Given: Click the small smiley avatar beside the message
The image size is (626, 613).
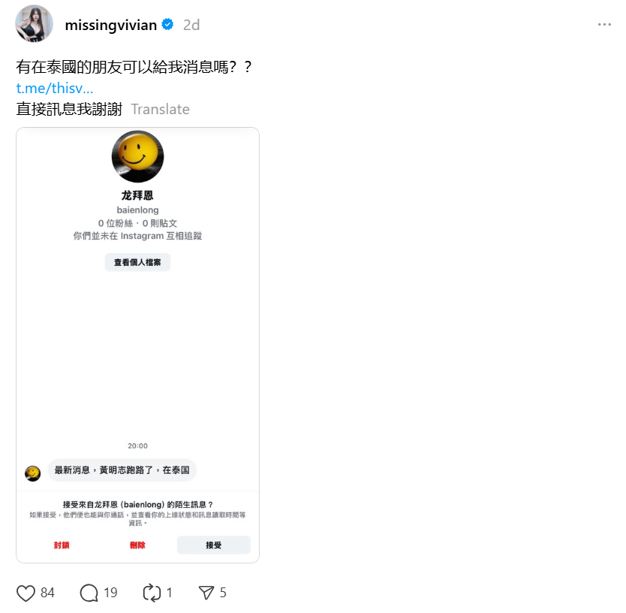Looking at the screenshot, I should tap(33, 473).
